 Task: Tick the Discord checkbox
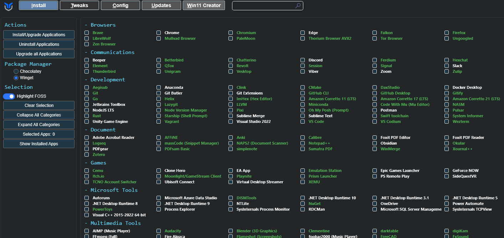(303, 60)
